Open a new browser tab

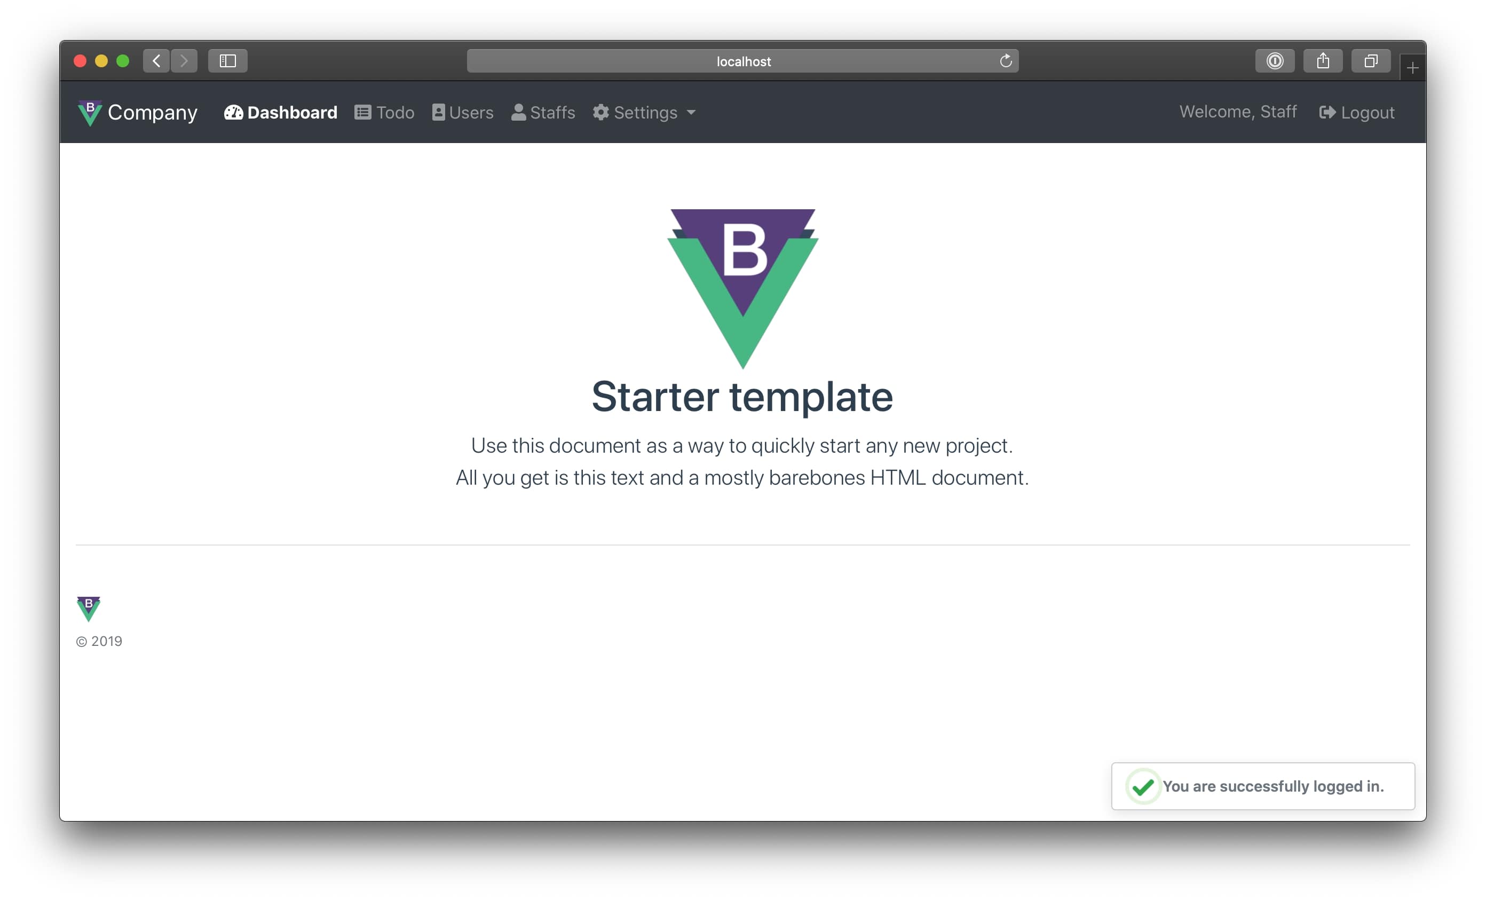point(1412,68)
